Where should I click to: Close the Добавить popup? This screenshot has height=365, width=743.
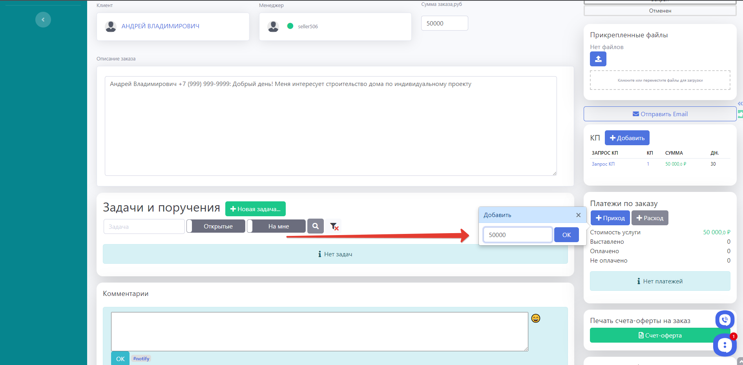coord(578,215)
